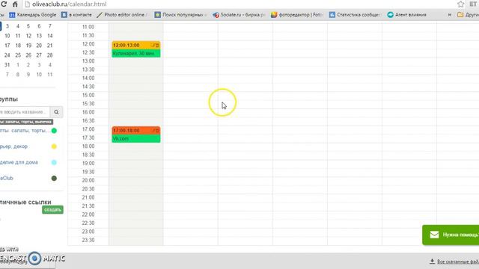
Task: Focus the group name search field
Action: (25, 112)
